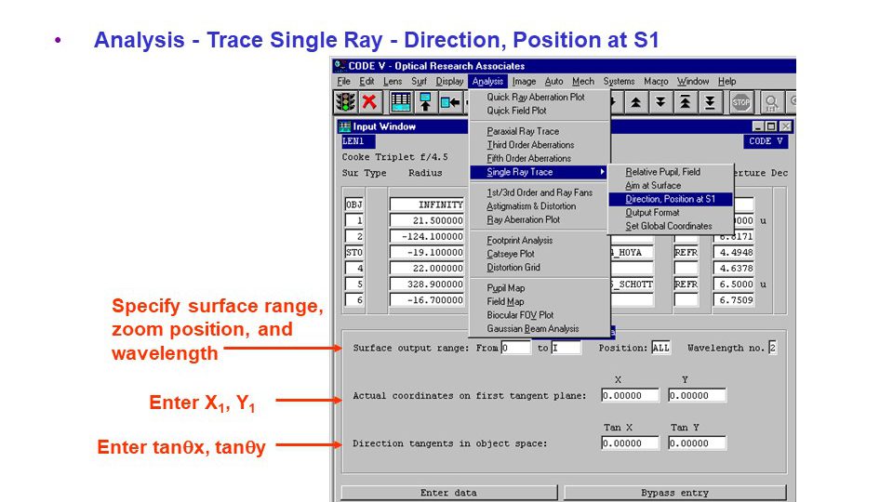This screenshot has height=502, width=893.
Task: Click the surface range From field
Action: (x=515, y=348)
